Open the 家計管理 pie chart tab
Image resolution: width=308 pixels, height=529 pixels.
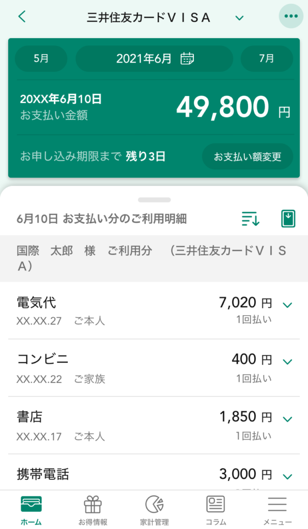tap(155, 510)
